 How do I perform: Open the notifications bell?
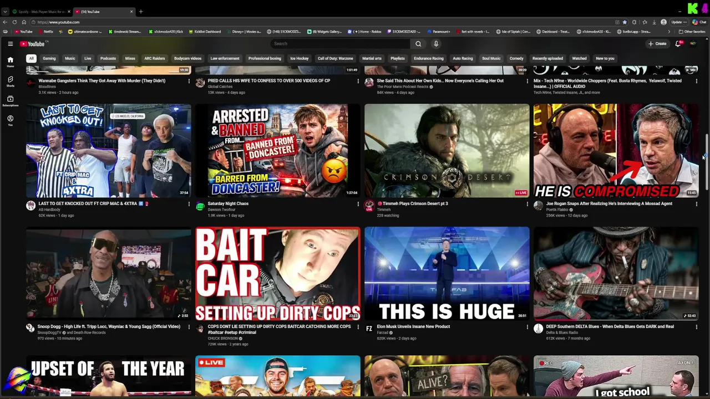678,44
